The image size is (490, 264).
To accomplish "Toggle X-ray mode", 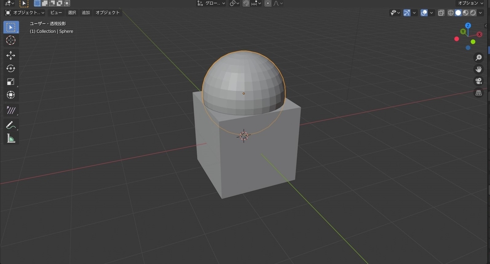I will [441, 13].
